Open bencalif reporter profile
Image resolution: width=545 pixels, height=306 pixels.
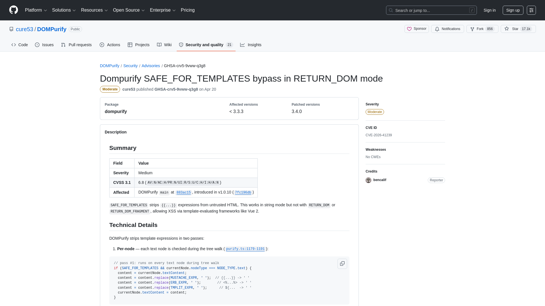point(380,180)
